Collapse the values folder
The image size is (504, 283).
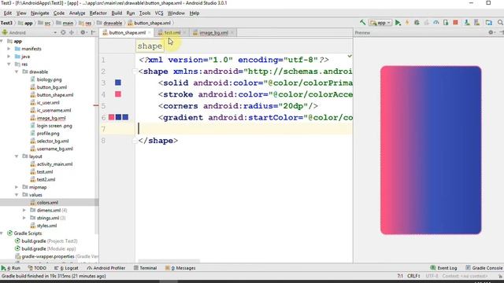(x=17, y=195)
